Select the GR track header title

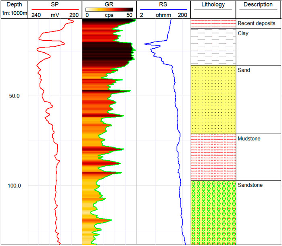coord(109,4)
